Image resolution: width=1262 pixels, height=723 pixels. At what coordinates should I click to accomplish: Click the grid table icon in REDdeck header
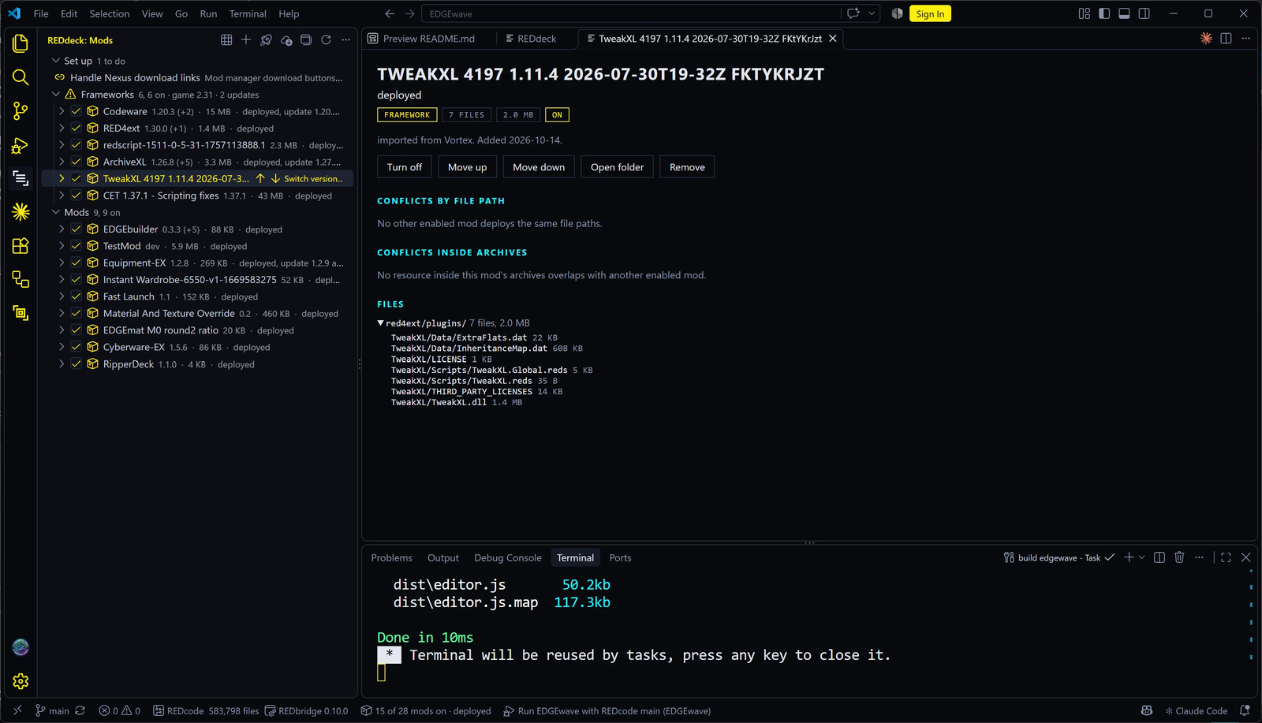(x=226, y=39)
